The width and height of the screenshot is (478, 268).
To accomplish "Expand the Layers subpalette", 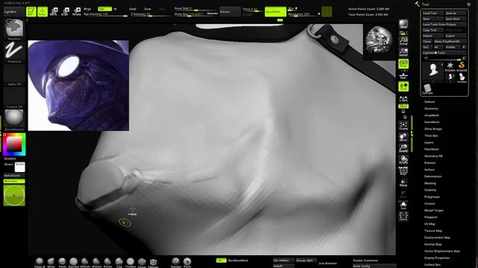I will point(429,142).
